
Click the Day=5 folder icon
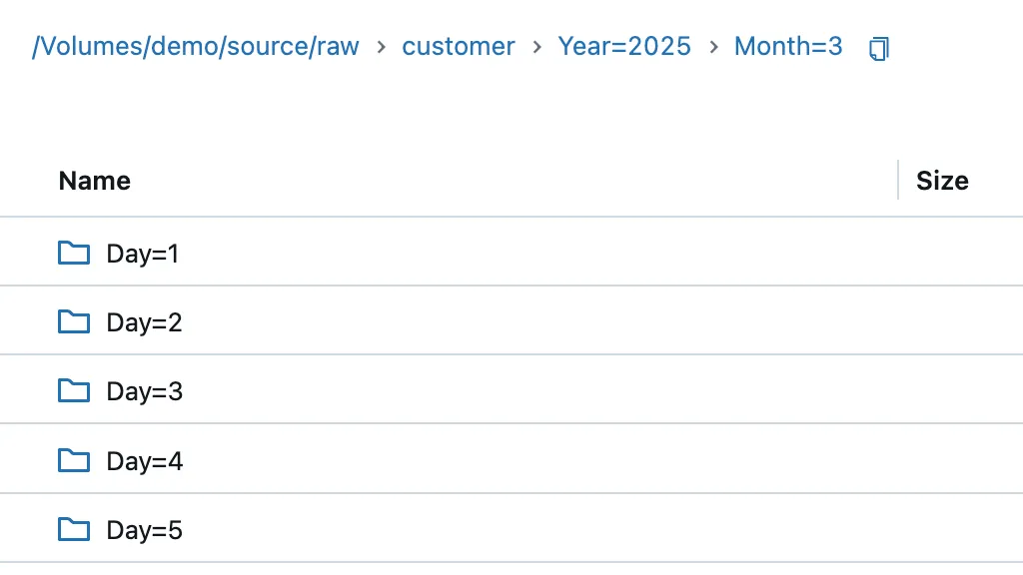[x=74, y=529]
